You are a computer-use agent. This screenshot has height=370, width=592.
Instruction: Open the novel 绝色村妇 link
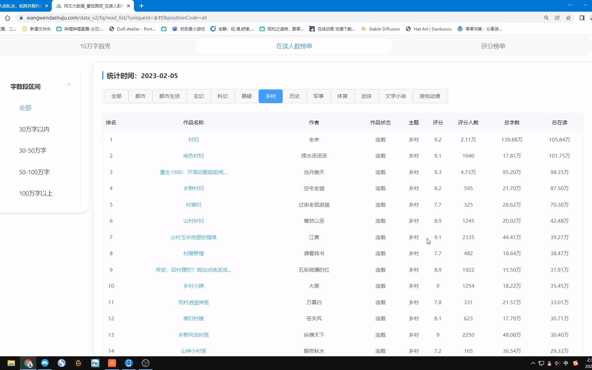point(194,156)
